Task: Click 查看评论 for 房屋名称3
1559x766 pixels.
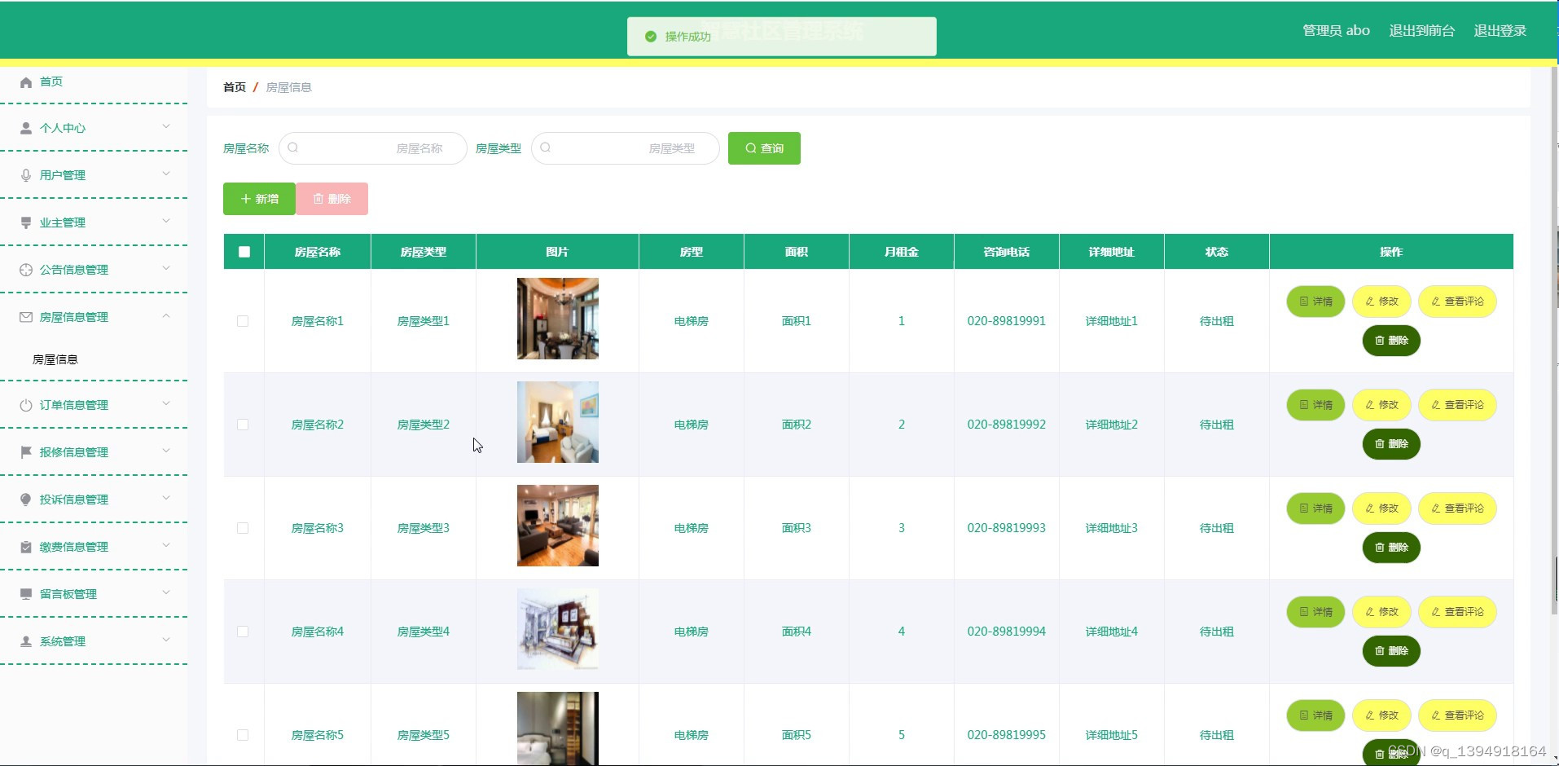Action: (1457, 508)
